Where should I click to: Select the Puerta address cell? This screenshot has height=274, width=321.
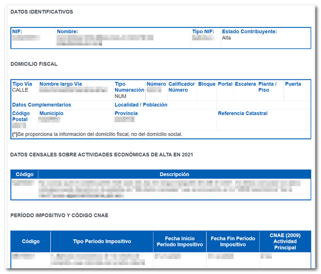point(296,90)
